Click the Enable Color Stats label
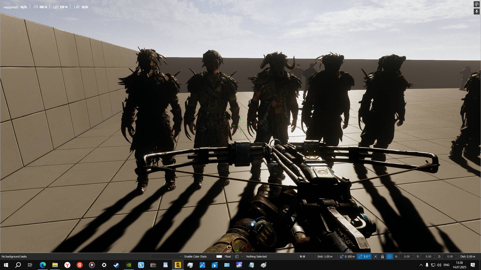Image resolution: width=481 pixels, height=270 pixels. pos(195,256)
